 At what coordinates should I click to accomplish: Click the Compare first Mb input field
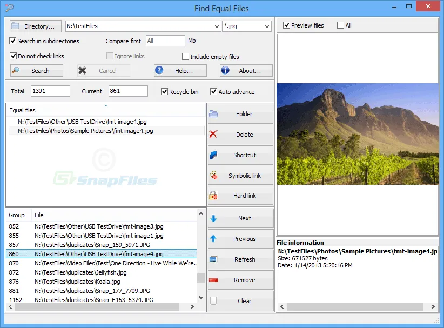165,41
